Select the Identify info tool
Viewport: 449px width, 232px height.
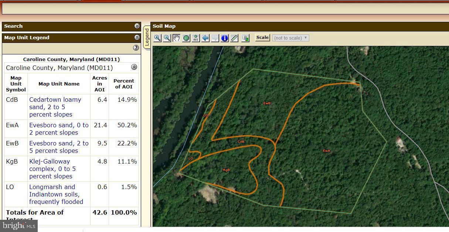(225, 38)
